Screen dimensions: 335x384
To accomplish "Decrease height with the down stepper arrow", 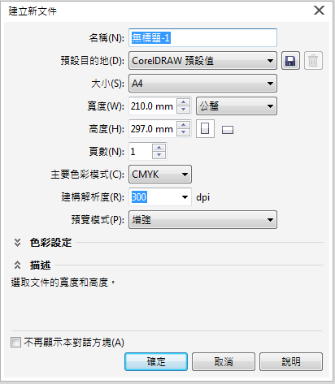I will (x=184, y=132).
